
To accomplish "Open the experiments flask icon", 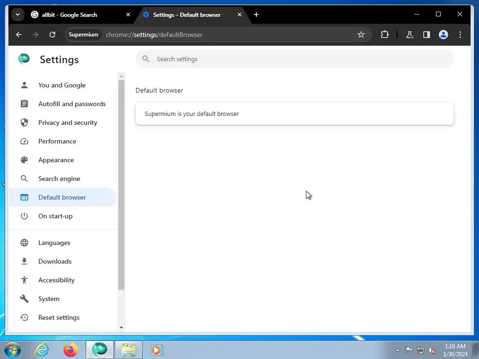I will [x=410, y=35].
